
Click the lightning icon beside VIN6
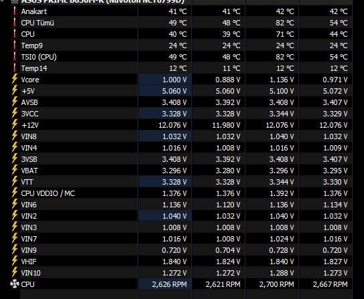15,204
